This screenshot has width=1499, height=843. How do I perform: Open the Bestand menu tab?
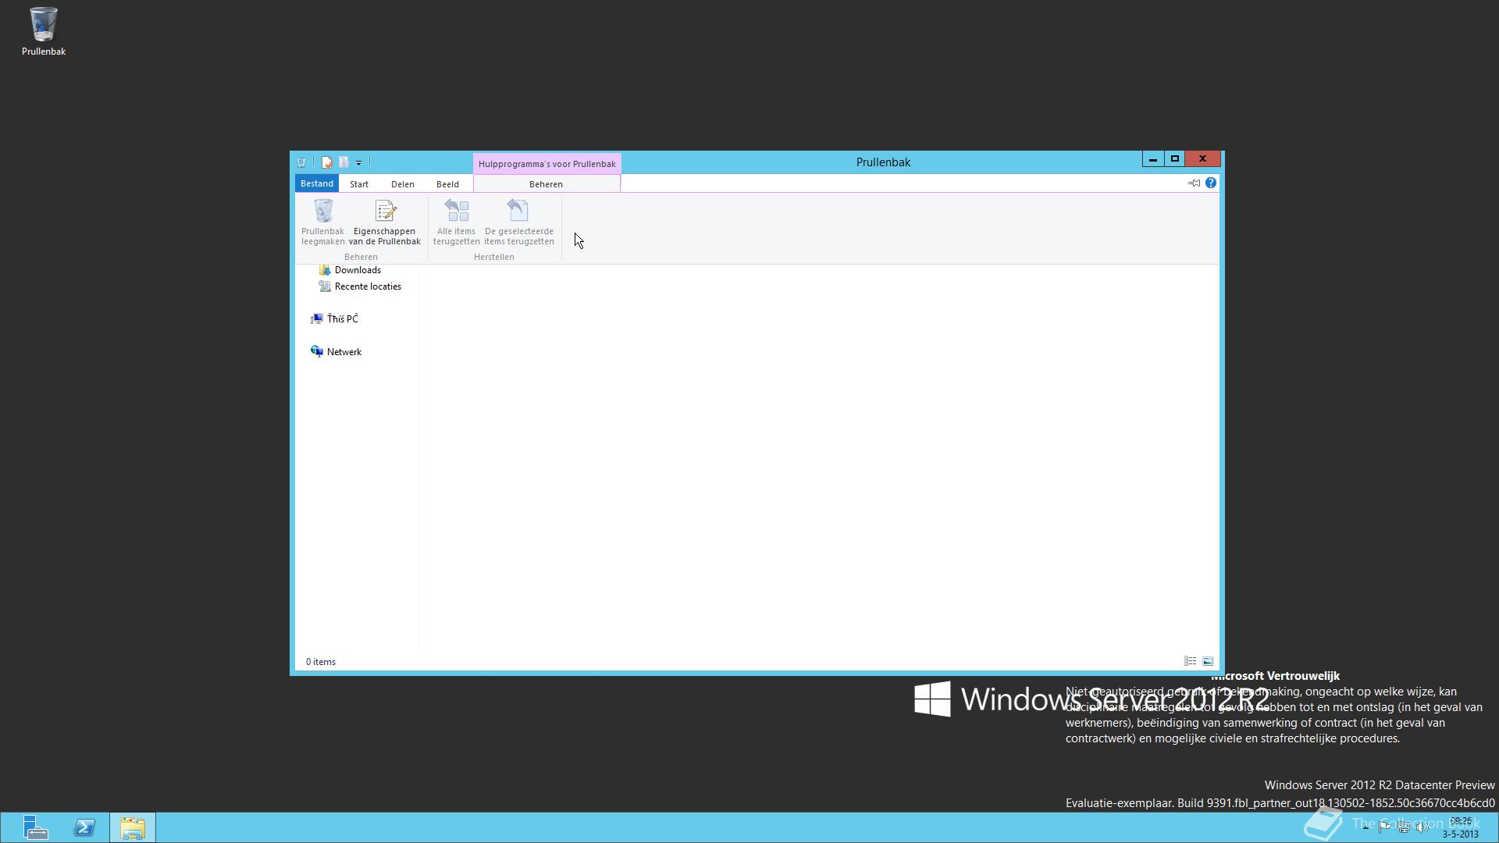tap(317, 183)
